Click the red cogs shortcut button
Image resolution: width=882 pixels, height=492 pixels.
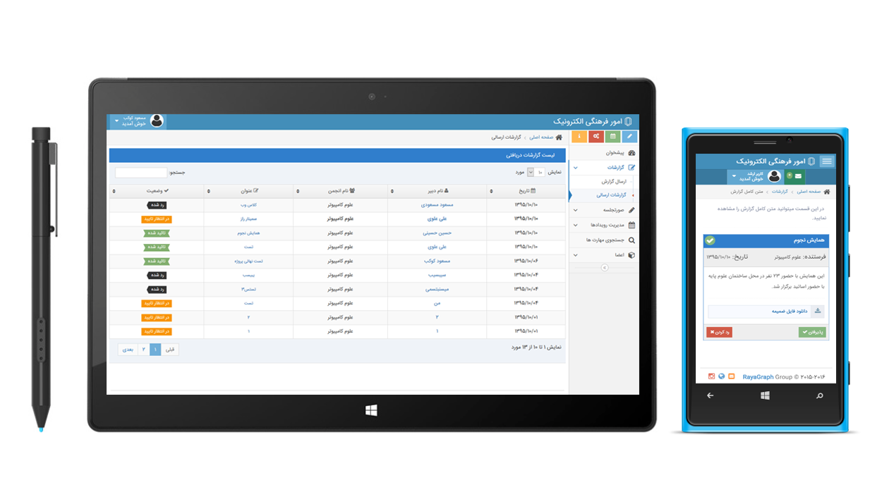coord(596,137)
